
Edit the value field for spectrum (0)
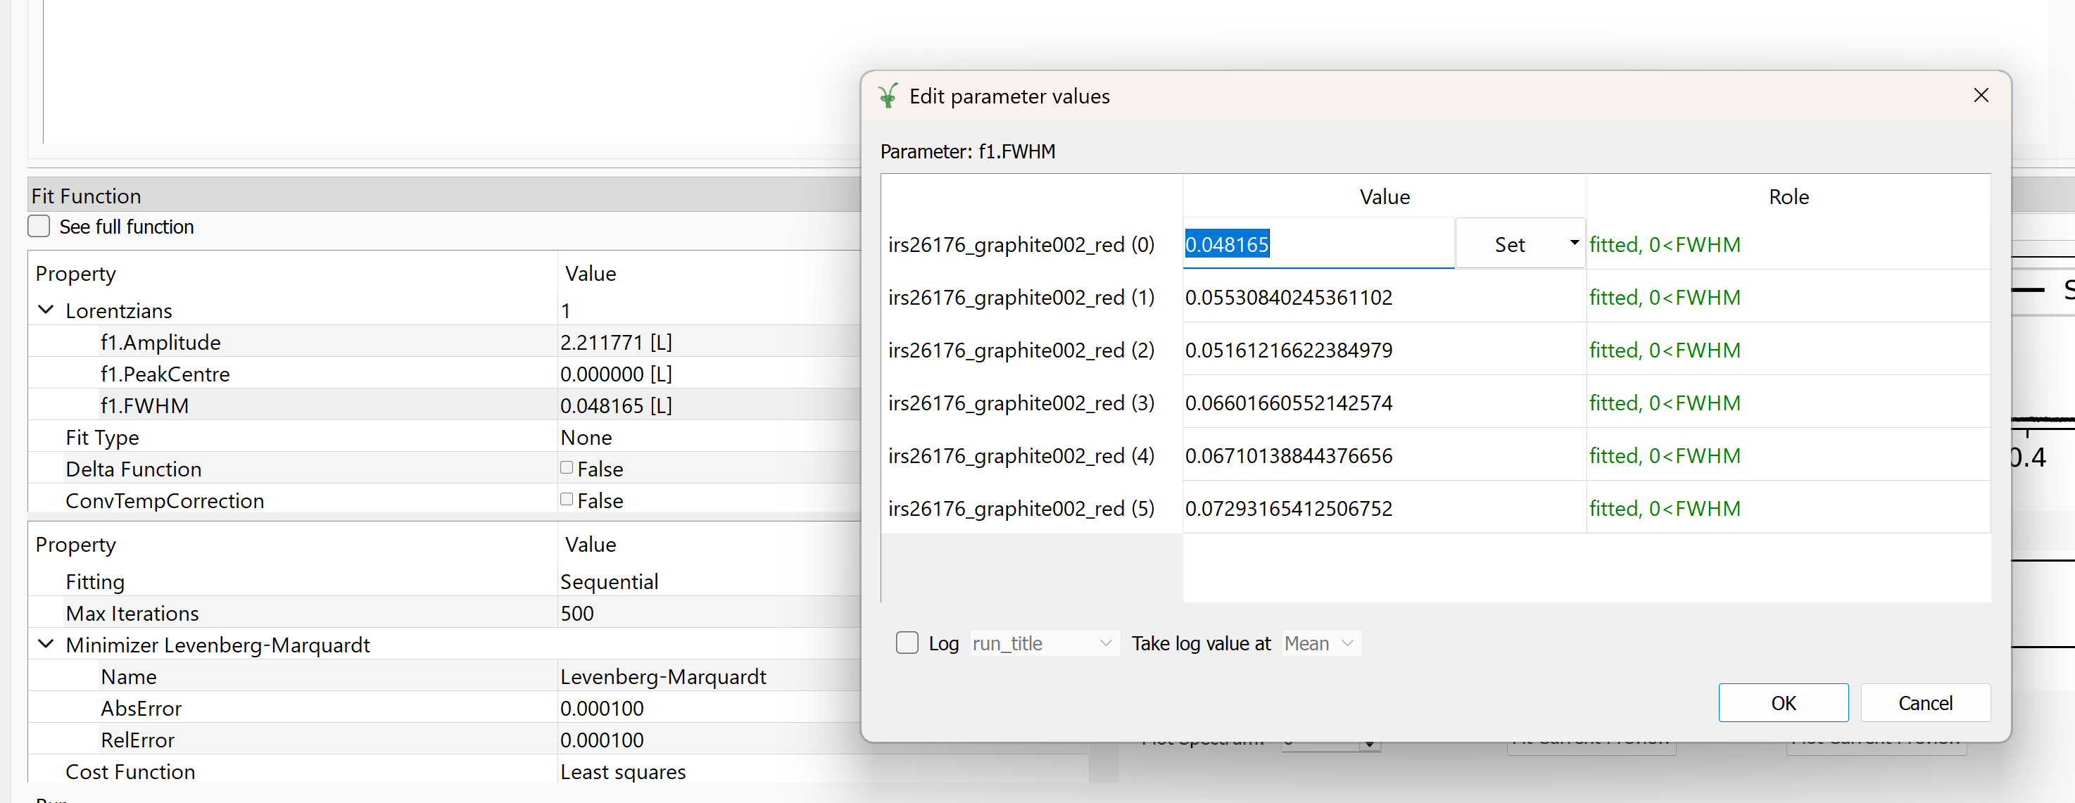point(1318,244)
